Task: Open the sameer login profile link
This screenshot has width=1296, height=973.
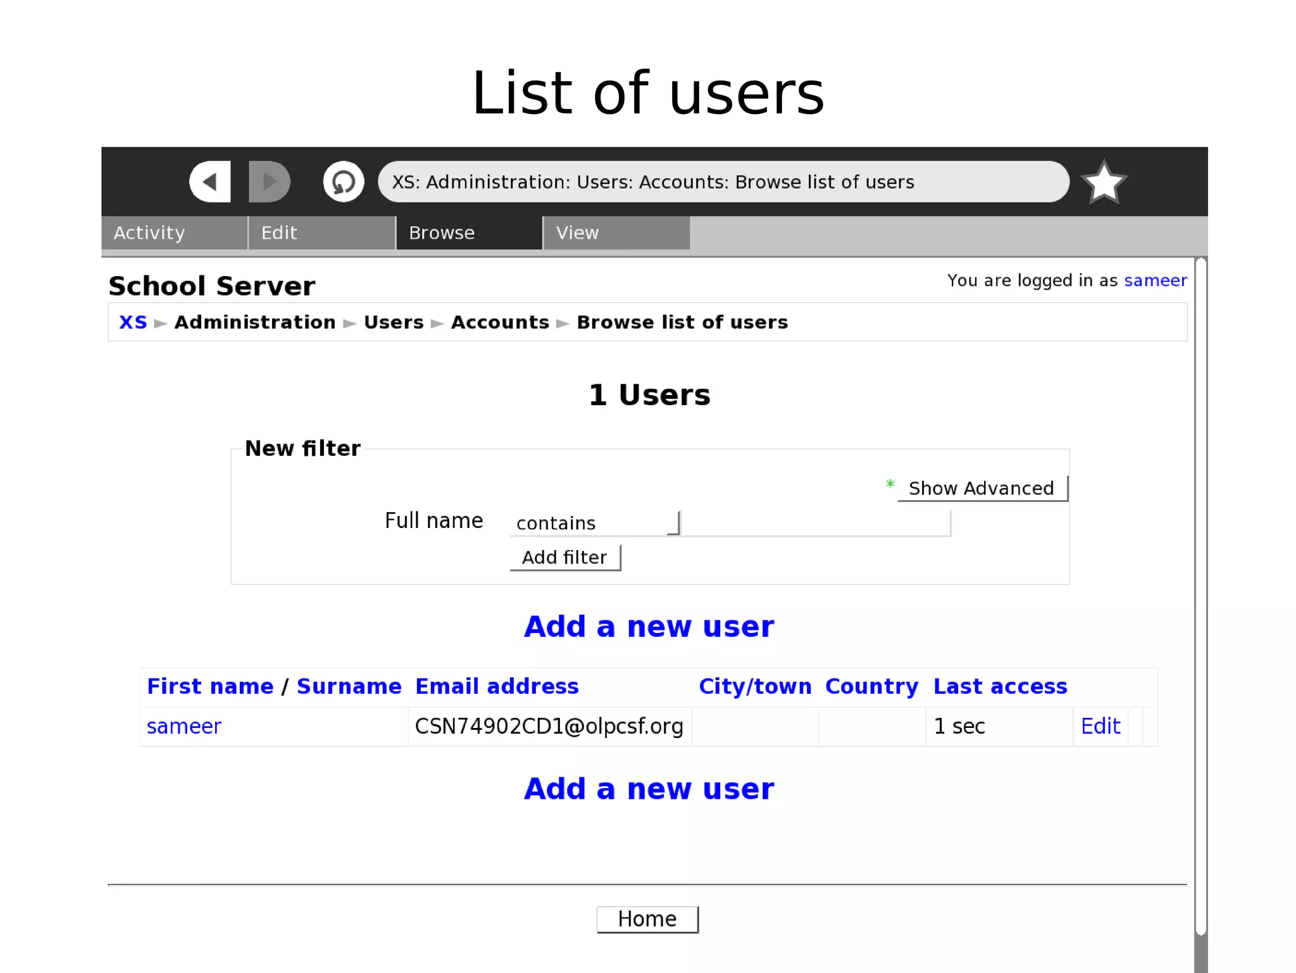Action: 1155,280
